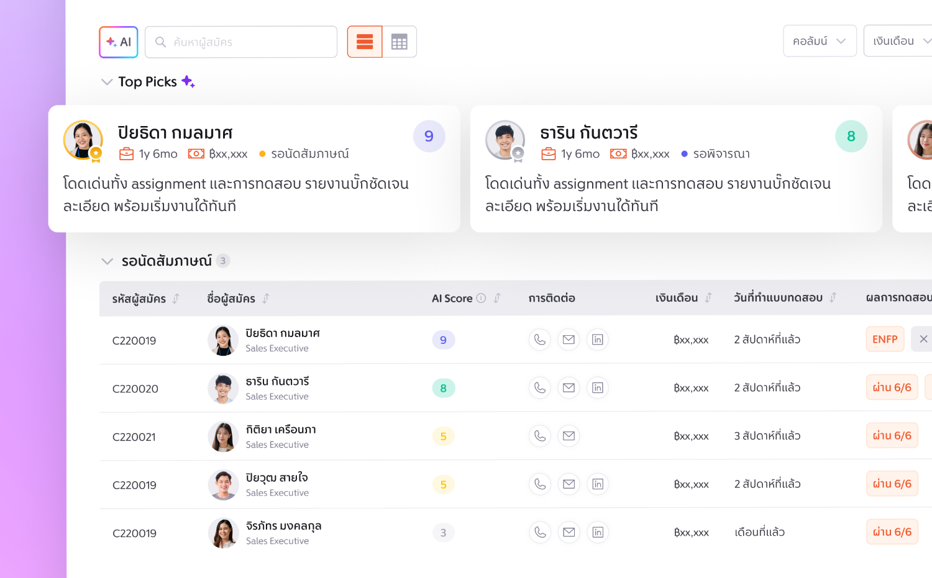Open applicant name ธาริน กันตวารี in table
This screenshot has width=932, height=578.
(x=277, y=381)
